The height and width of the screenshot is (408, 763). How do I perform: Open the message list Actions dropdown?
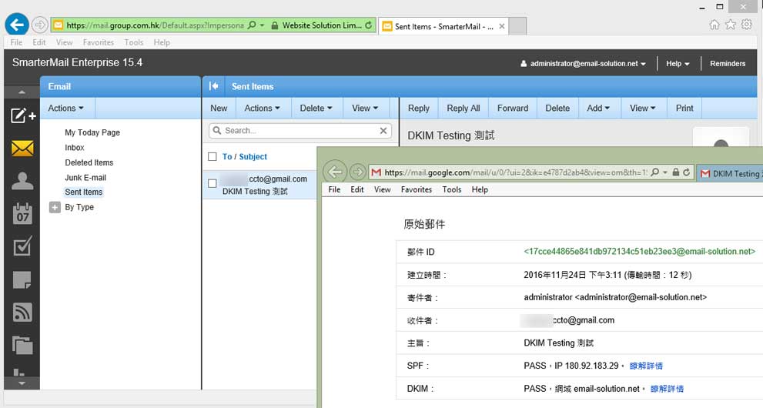(x=262, y=108)
